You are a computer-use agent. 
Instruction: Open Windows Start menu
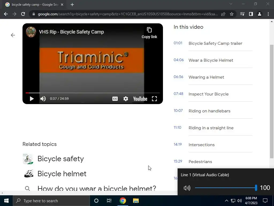(x=6, y=201)
